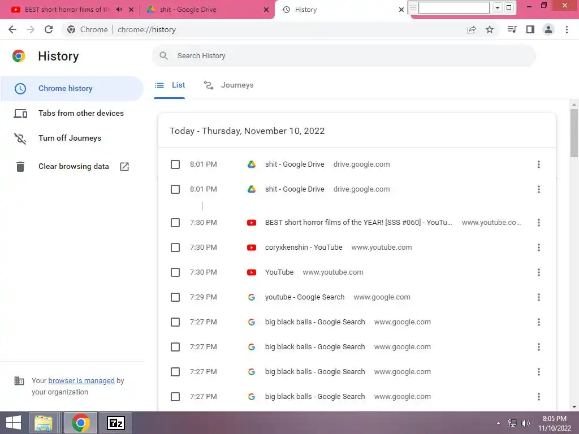Open 7-Zip from the taskbar

(x=116, y=423)
